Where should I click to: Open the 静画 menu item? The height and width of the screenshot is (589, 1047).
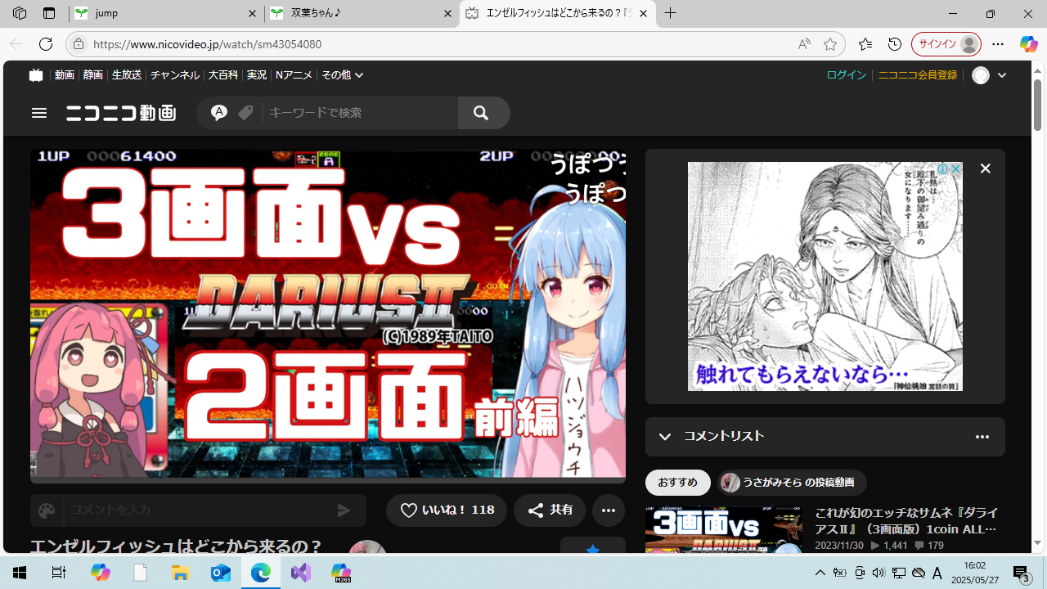click(93, 74)
